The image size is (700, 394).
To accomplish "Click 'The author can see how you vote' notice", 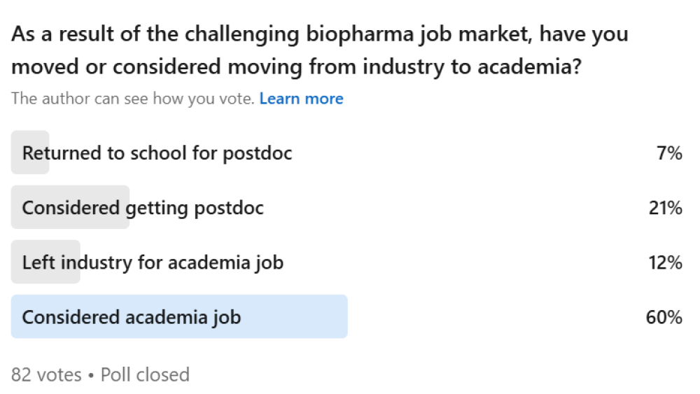I will (x=132, y=99).
